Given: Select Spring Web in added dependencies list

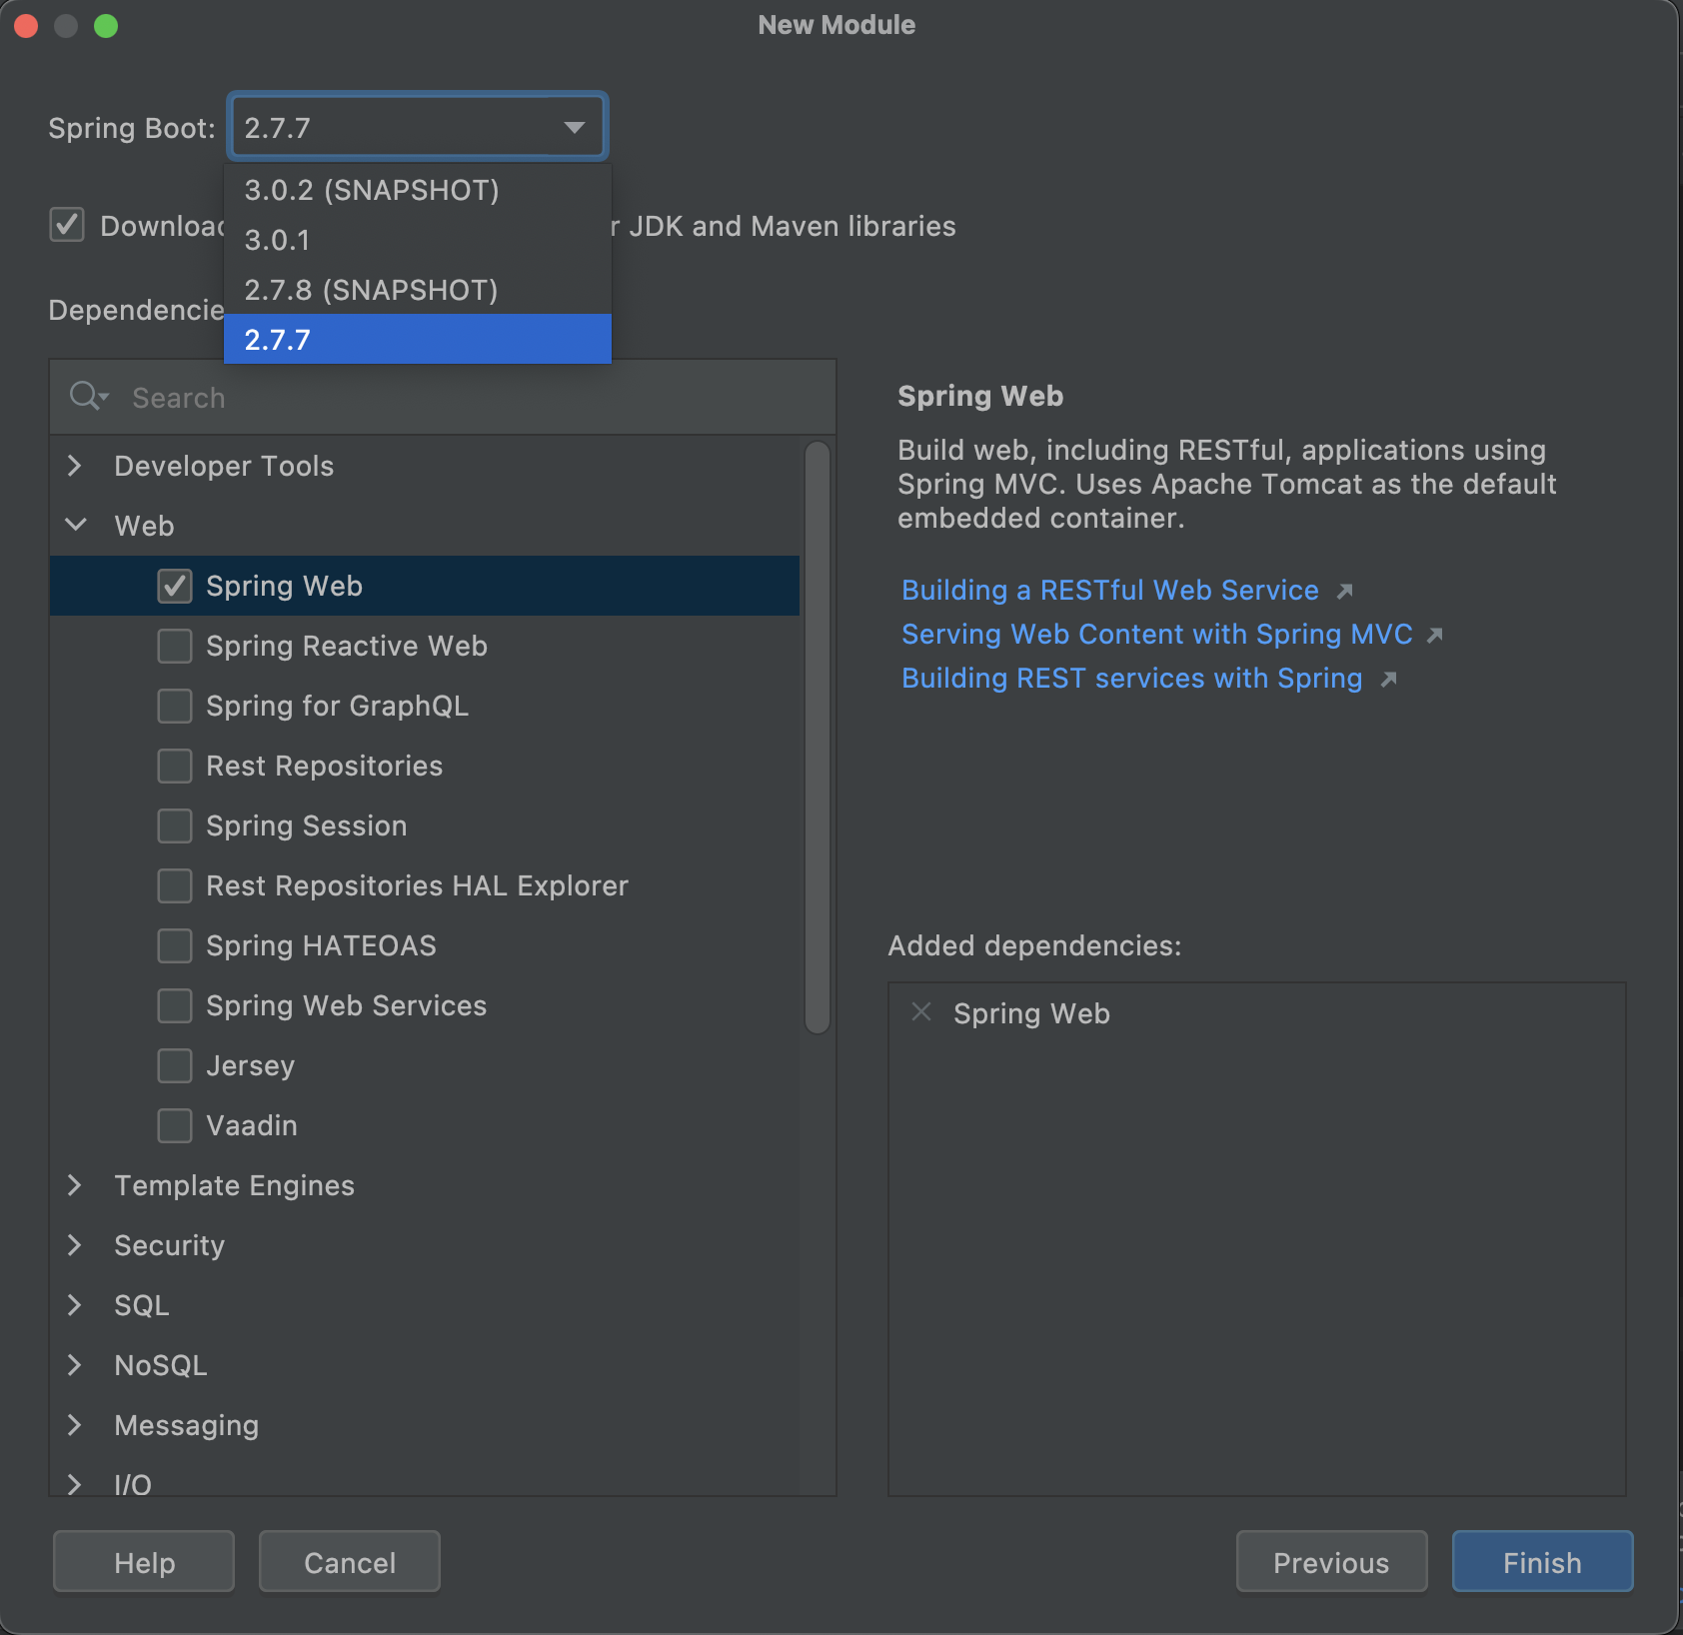Looking at the screenshot, I should [1031, 1013].
